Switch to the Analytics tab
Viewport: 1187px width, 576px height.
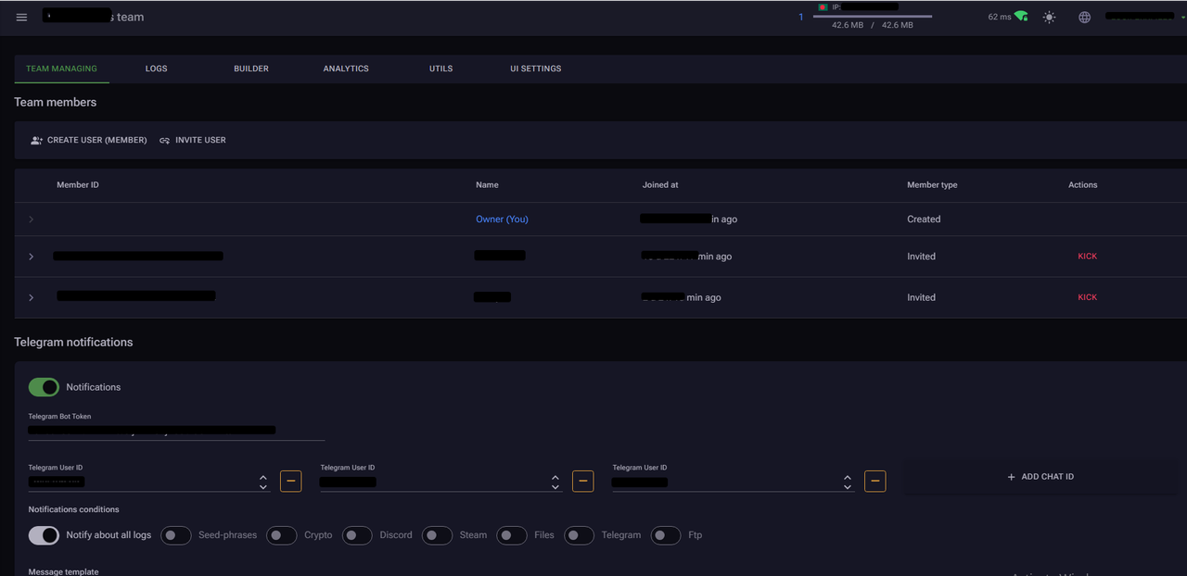coord(346,69)
